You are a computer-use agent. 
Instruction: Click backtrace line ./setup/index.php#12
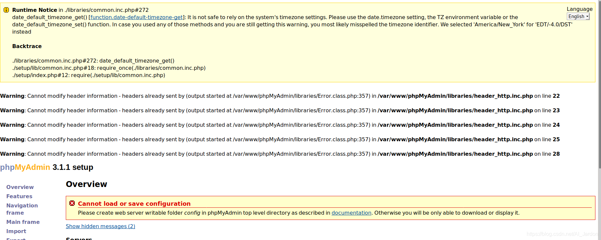click(89, 75)
